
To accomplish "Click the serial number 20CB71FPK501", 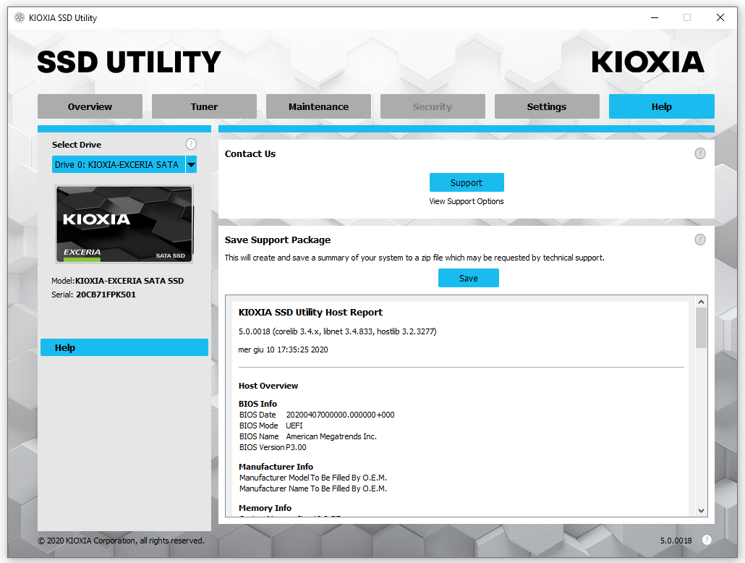I will point(106,295).
